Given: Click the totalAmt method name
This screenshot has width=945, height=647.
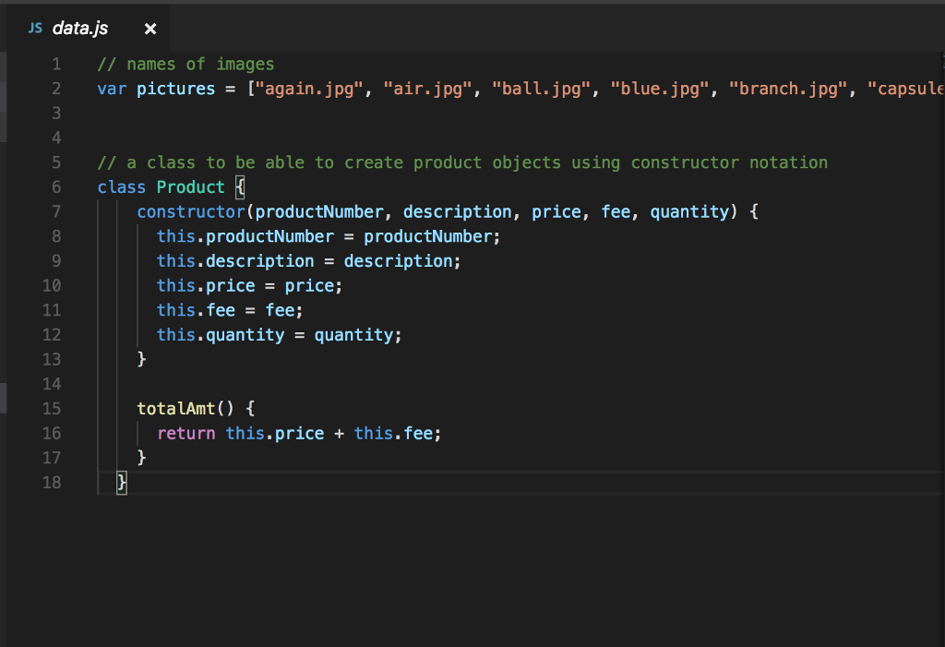Looking at the screenshot, I should pyautogui.click(x=175, y=408).
